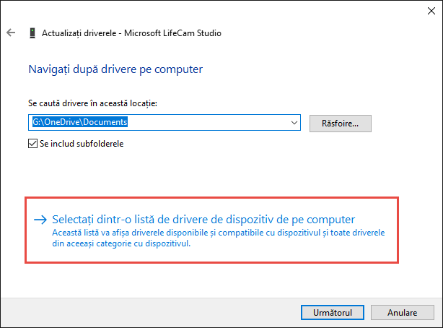Toggle the "Se includ subfolderele" checkbox
The image size is (443, 328).
tap(32, 144)
